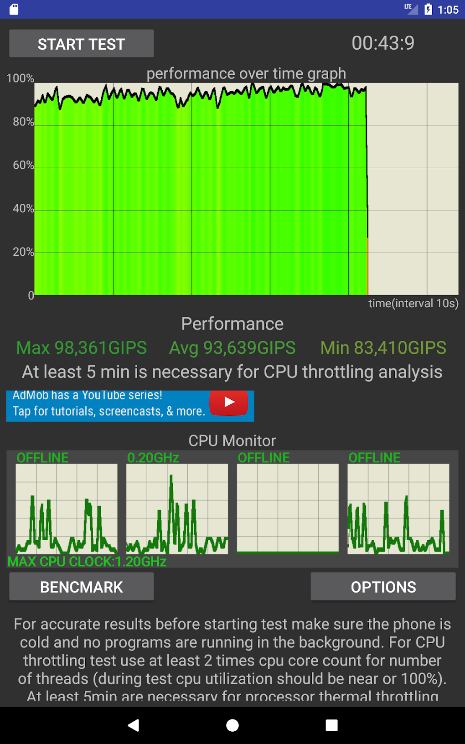Viewport: 465px width, 744px height.
Task: Open recent apps with square icon
Action: pyautogui.click(x=331, y=725)
